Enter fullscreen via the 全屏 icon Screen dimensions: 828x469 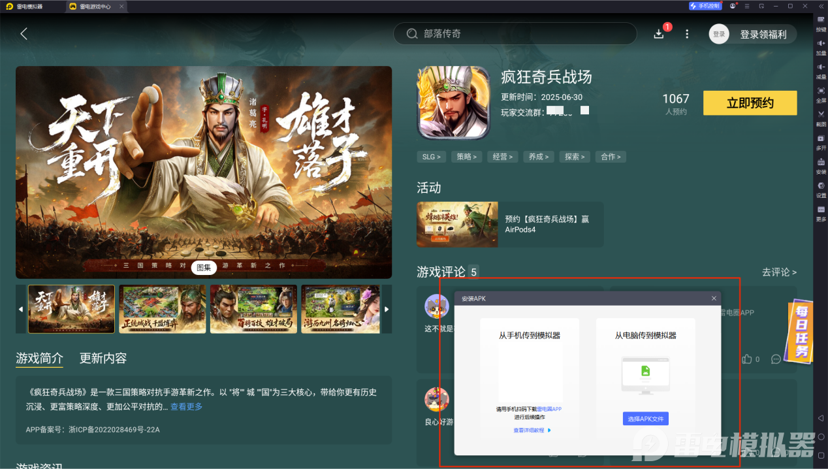pos(821,94)
